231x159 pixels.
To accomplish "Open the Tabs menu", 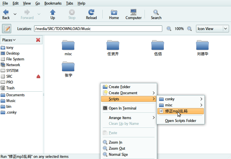I will pyautogui.click(x=70, y=3).
